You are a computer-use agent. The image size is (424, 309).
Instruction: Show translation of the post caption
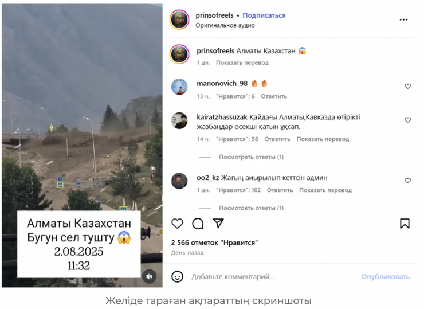[242, 62]
